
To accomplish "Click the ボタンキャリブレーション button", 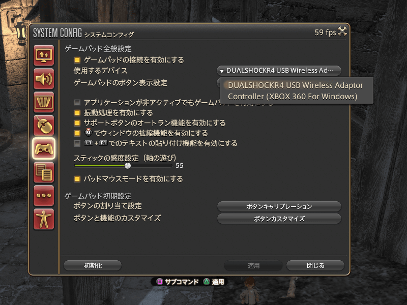I will coord(279,207).
